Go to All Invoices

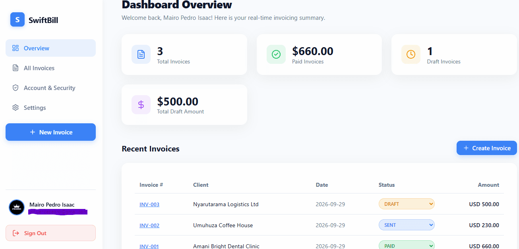coord(50,68)
